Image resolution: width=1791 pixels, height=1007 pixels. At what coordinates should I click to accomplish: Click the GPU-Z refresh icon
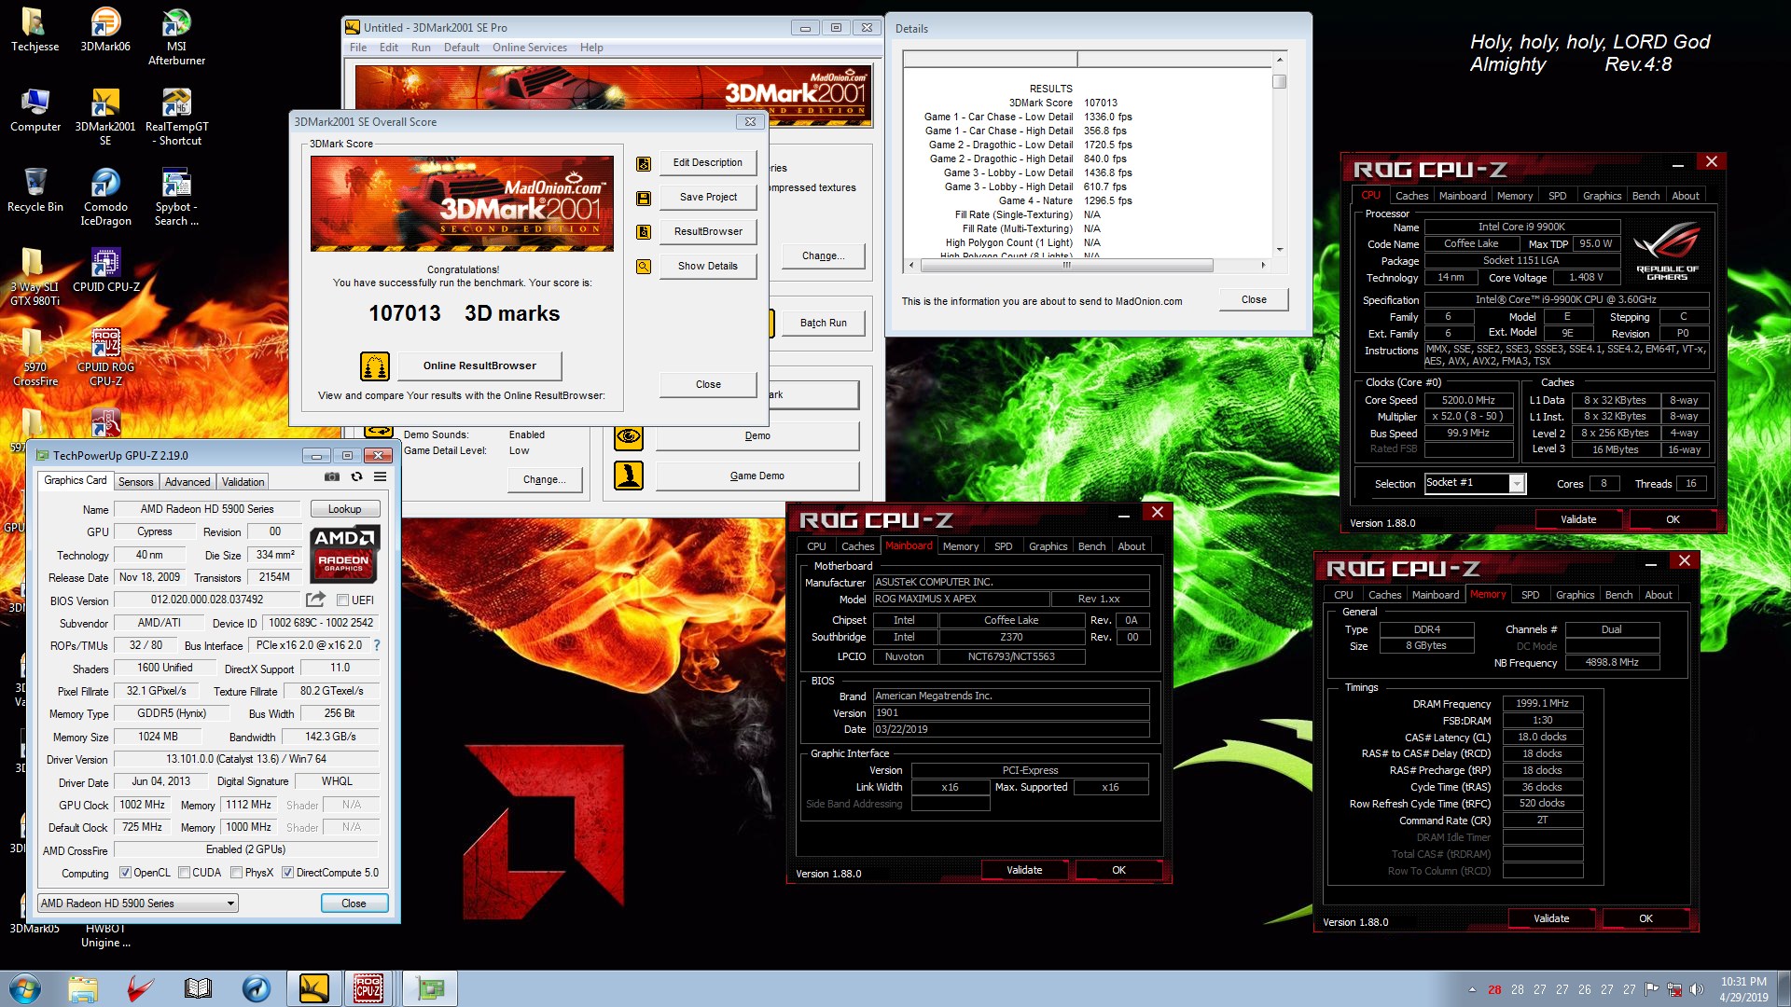point(356,476)
